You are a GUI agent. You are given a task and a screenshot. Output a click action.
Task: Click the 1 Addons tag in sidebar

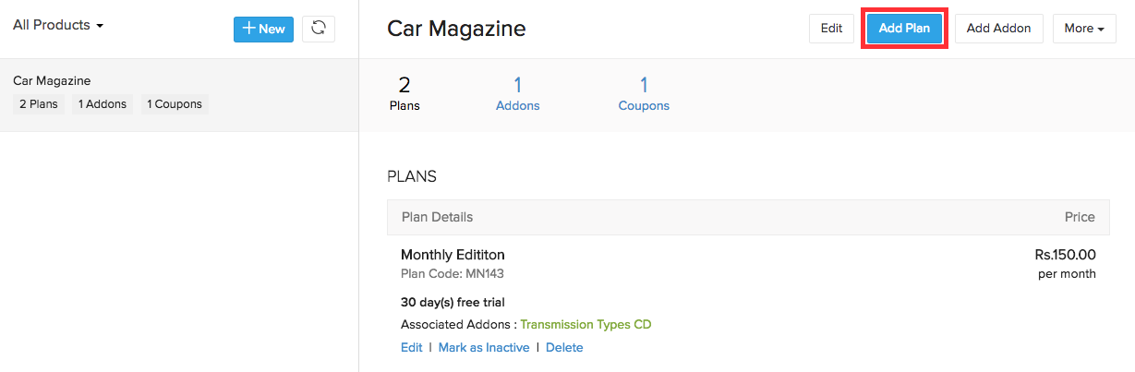[102, 104]
